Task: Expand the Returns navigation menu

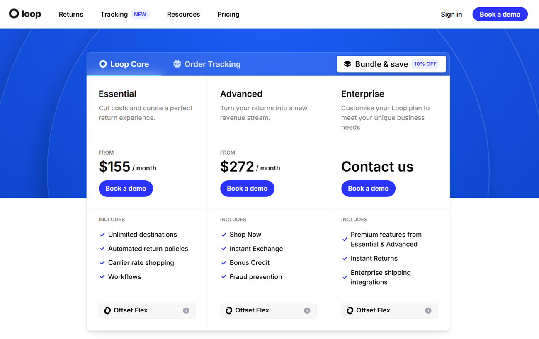Action: click(70, 14)
